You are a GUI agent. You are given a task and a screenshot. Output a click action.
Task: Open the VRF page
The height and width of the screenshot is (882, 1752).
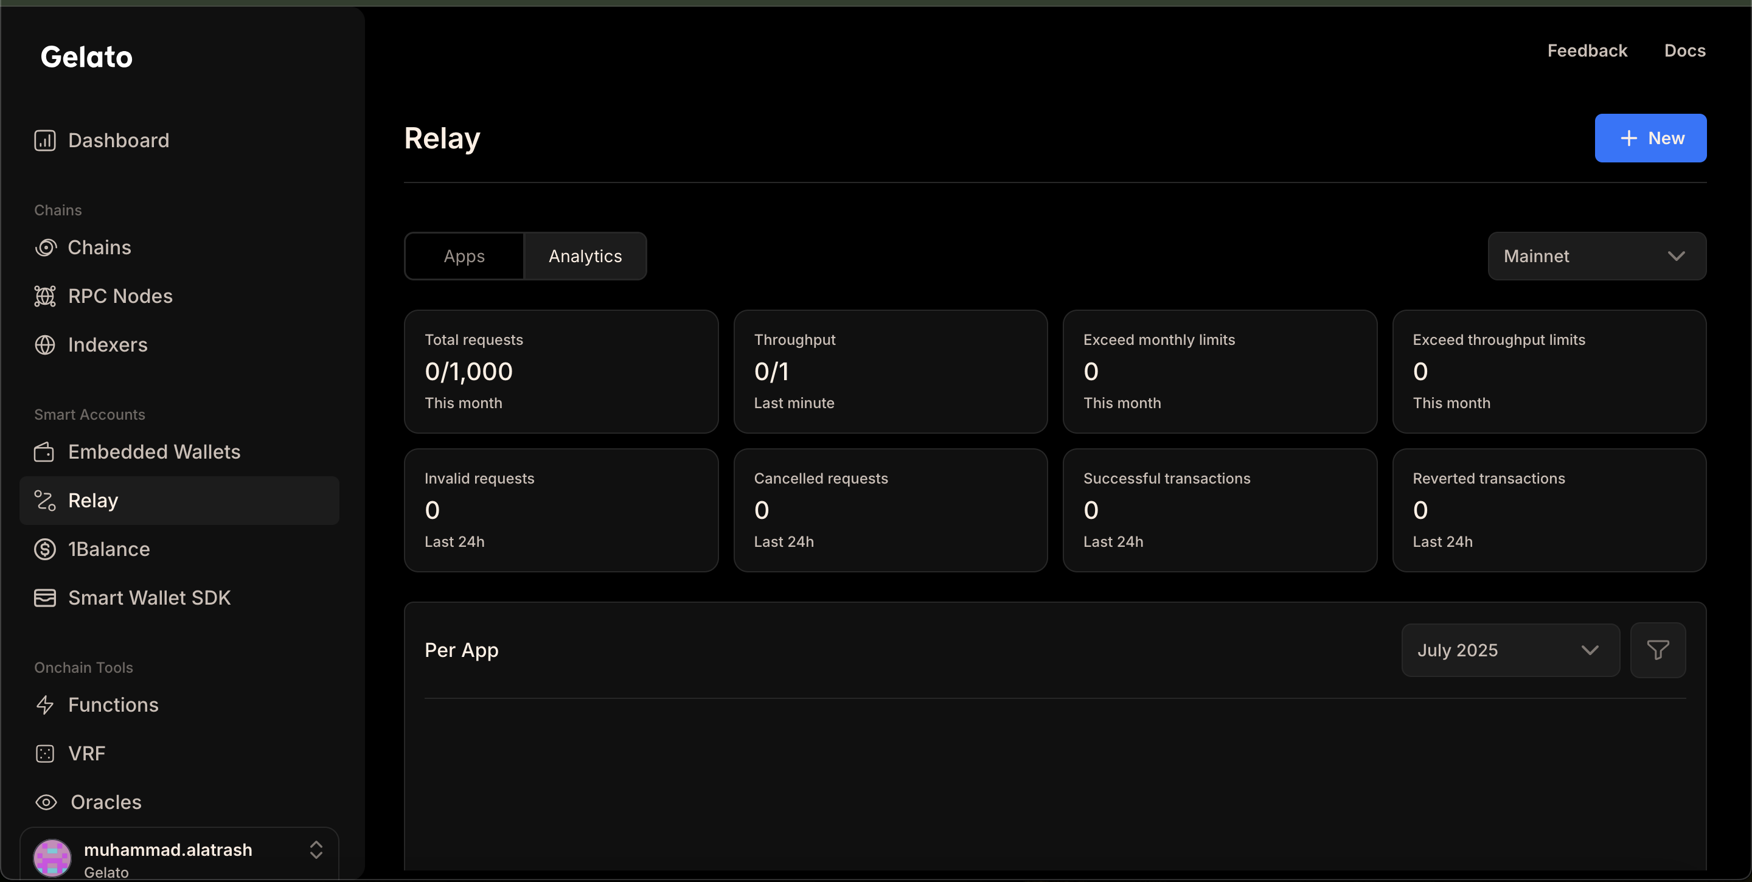[x=179, y=754]
